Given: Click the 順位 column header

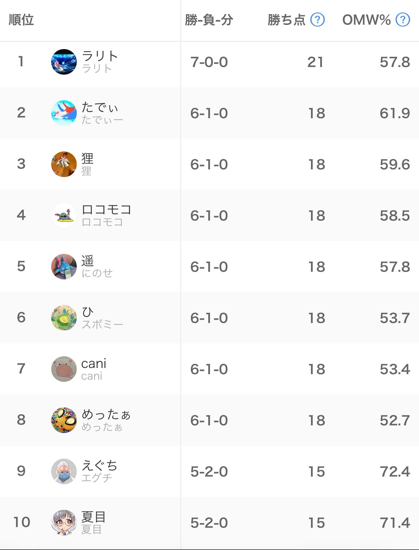Looking at the screenshot, I should 21,20.
